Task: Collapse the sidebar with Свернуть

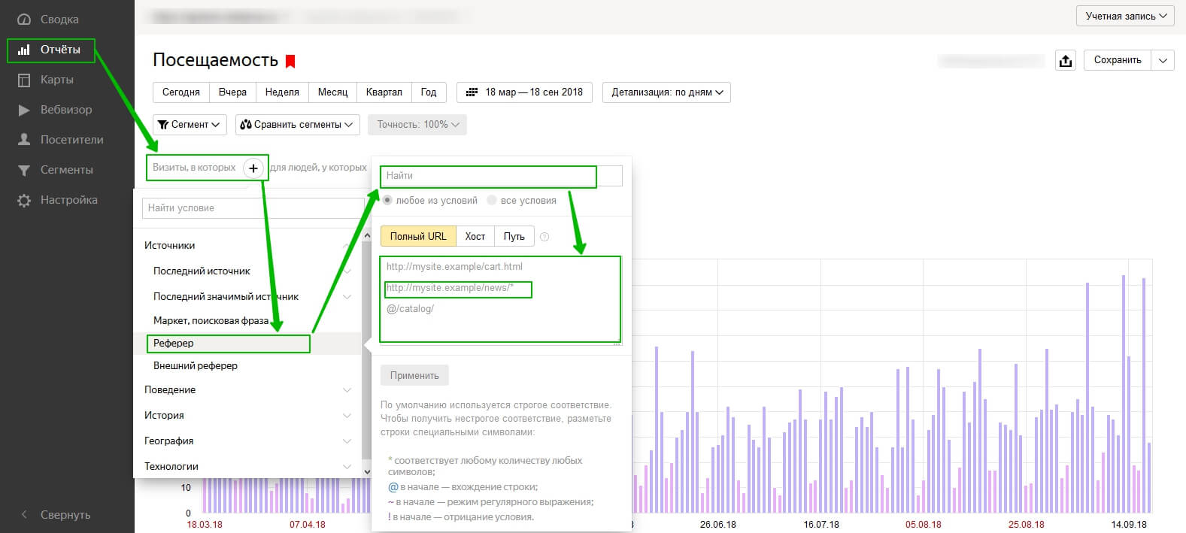Action: 56,515
